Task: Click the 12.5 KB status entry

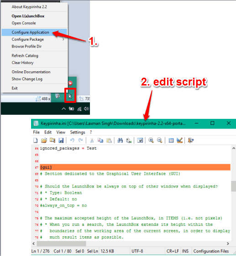Action: pos(107,251)
